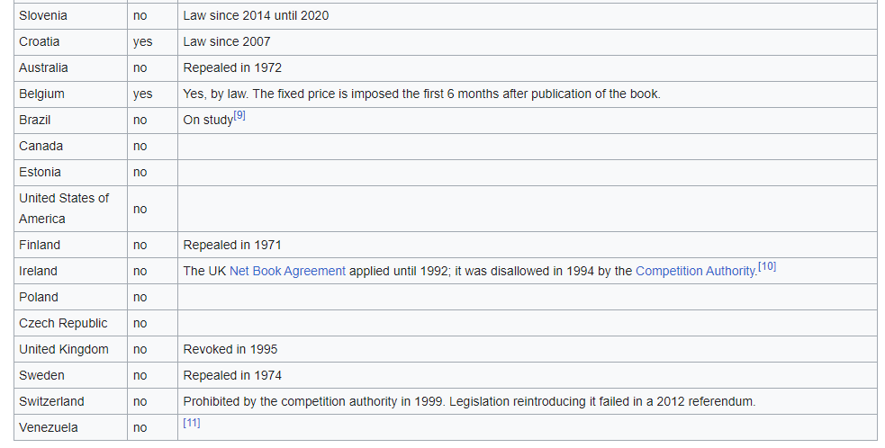
Task: Open citation reference 10 in Ireland row
Action: click(x=767, y=266)
